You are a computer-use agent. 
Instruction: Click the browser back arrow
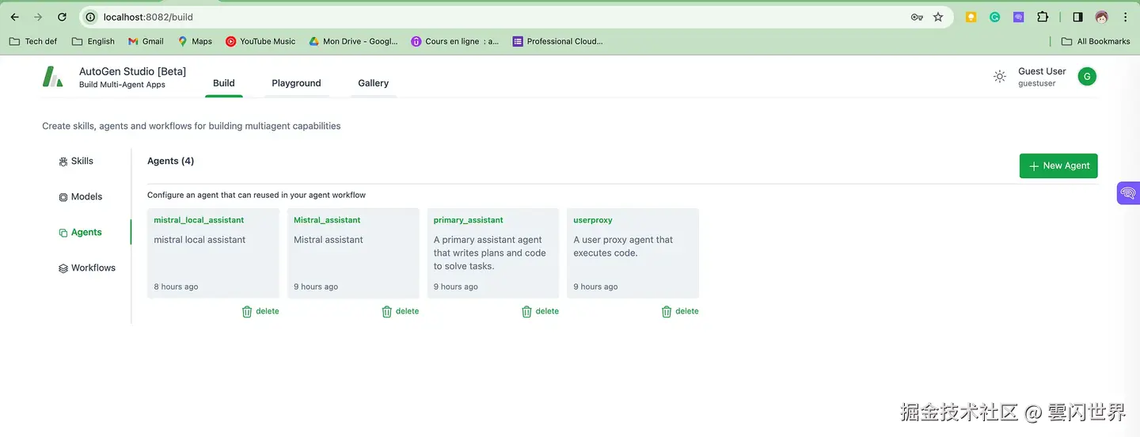point(14,17)
